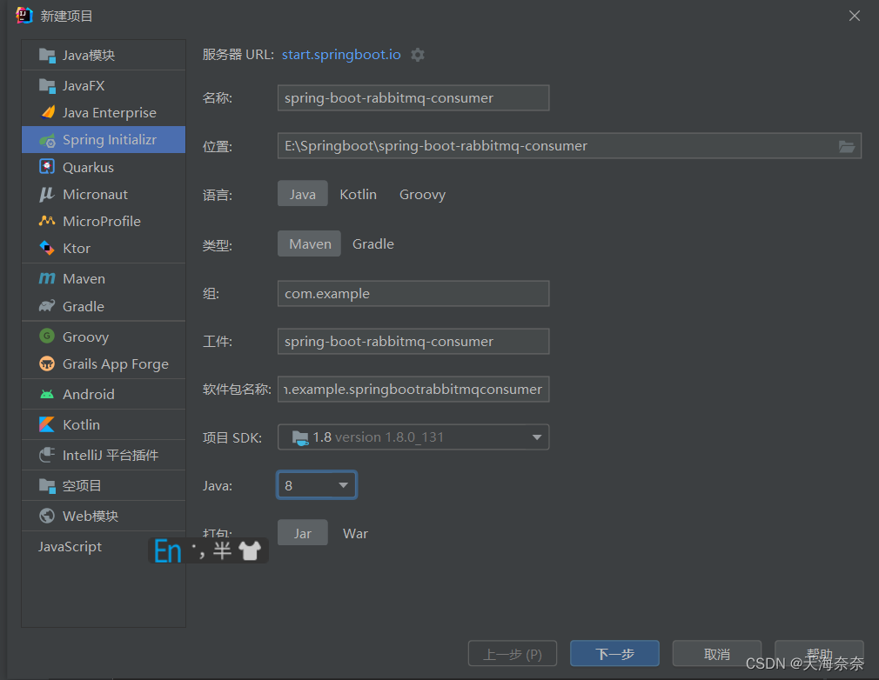Click the 上一步 (P) previous button
879x680 pixels.
(x=513, y=654)
